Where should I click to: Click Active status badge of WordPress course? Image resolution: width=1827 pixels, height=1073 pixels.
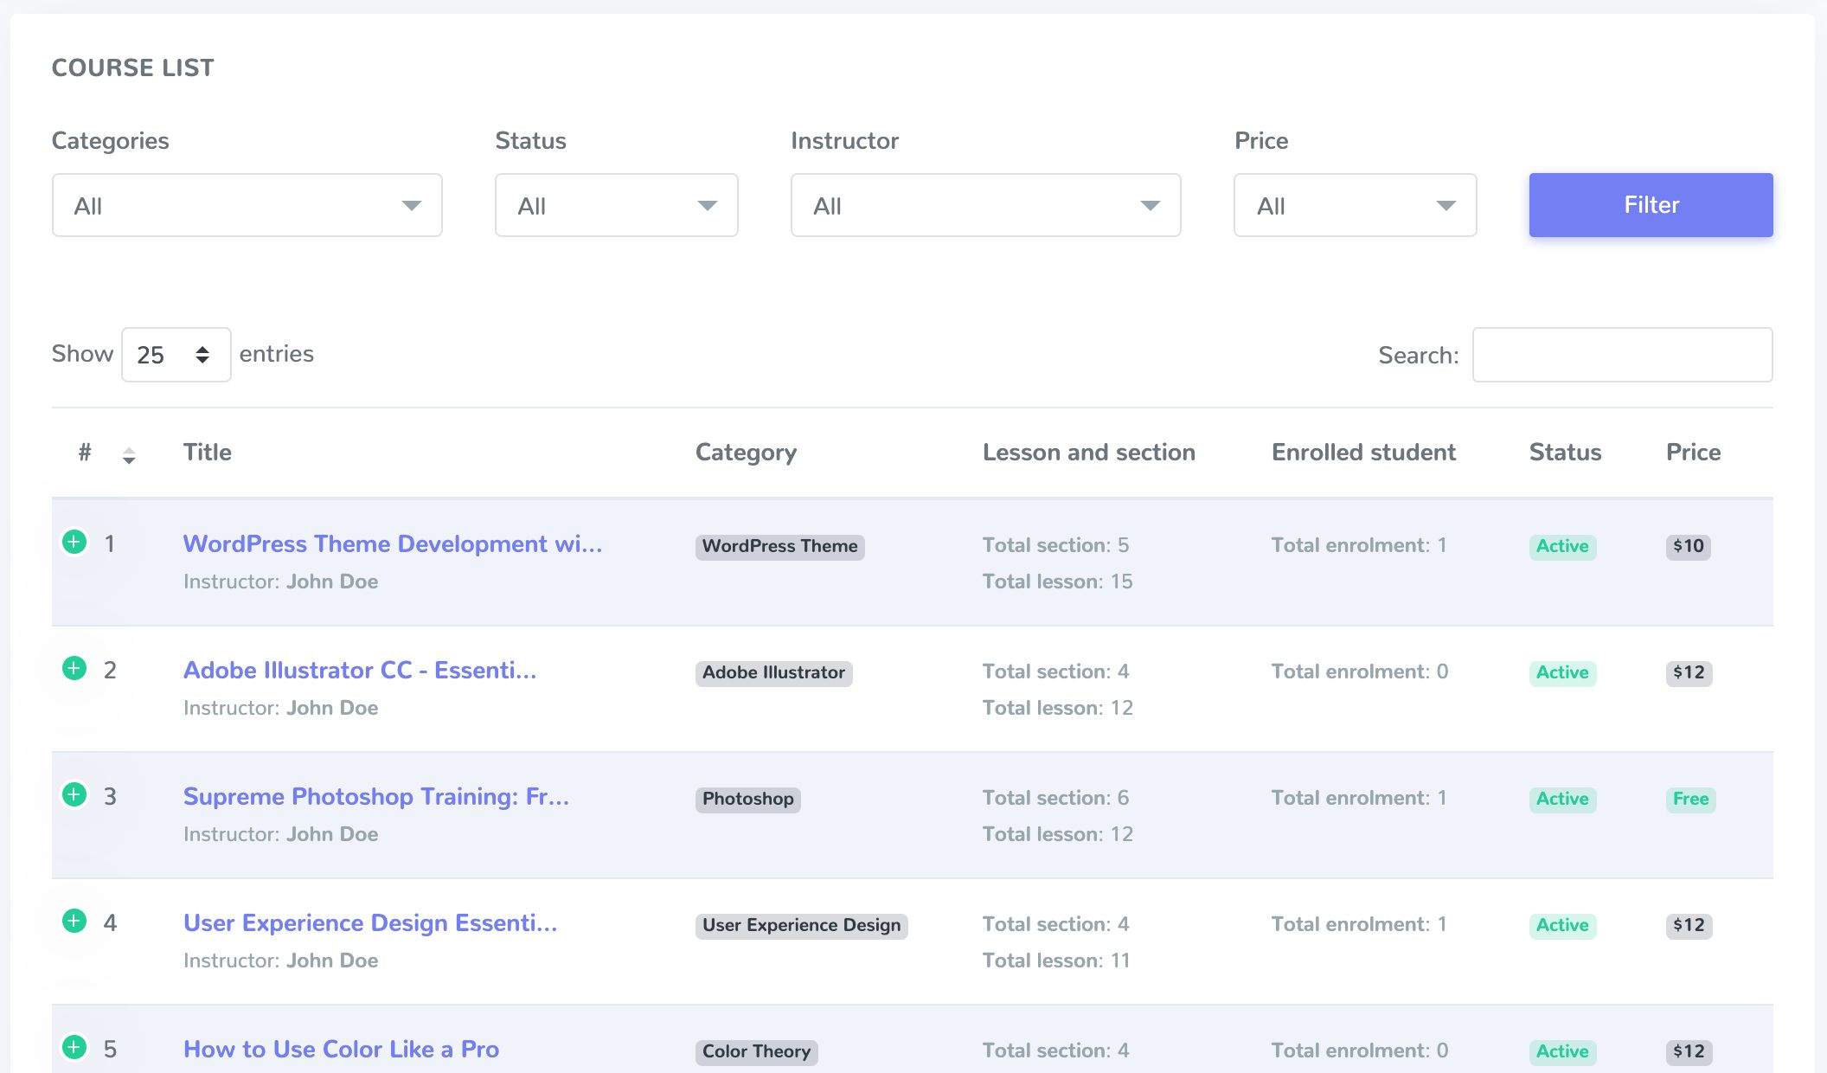click(1562, 546)
